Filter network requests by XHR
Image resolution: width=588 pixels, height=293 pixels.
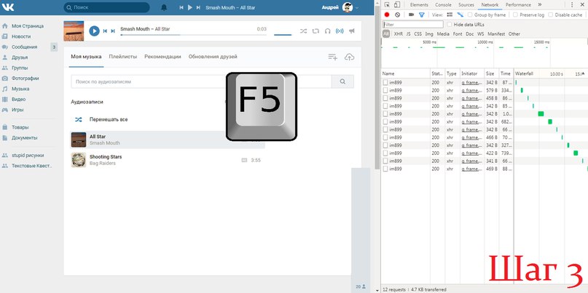click(399, 33)
